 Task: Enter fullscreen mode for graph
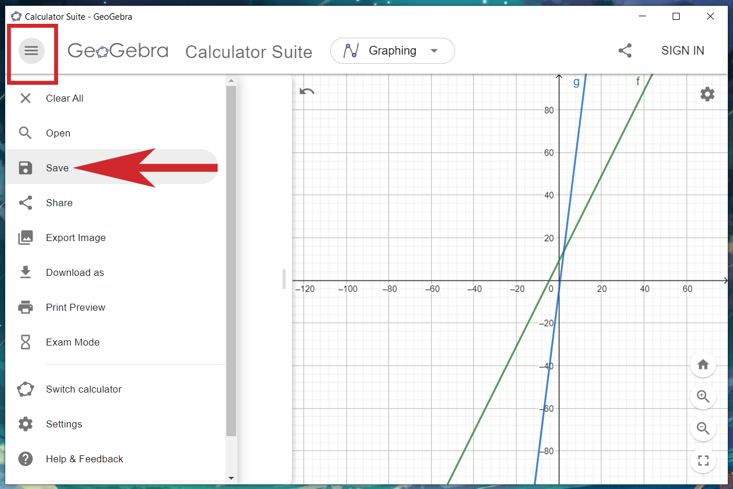pyautogui.click(x=703, y=461)
